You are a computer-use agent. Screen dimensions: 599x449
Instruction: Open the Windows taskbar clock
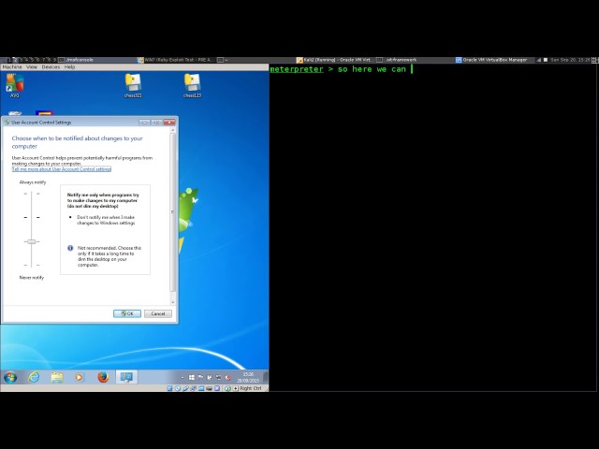pyautogui.click(x=248, y=378)
